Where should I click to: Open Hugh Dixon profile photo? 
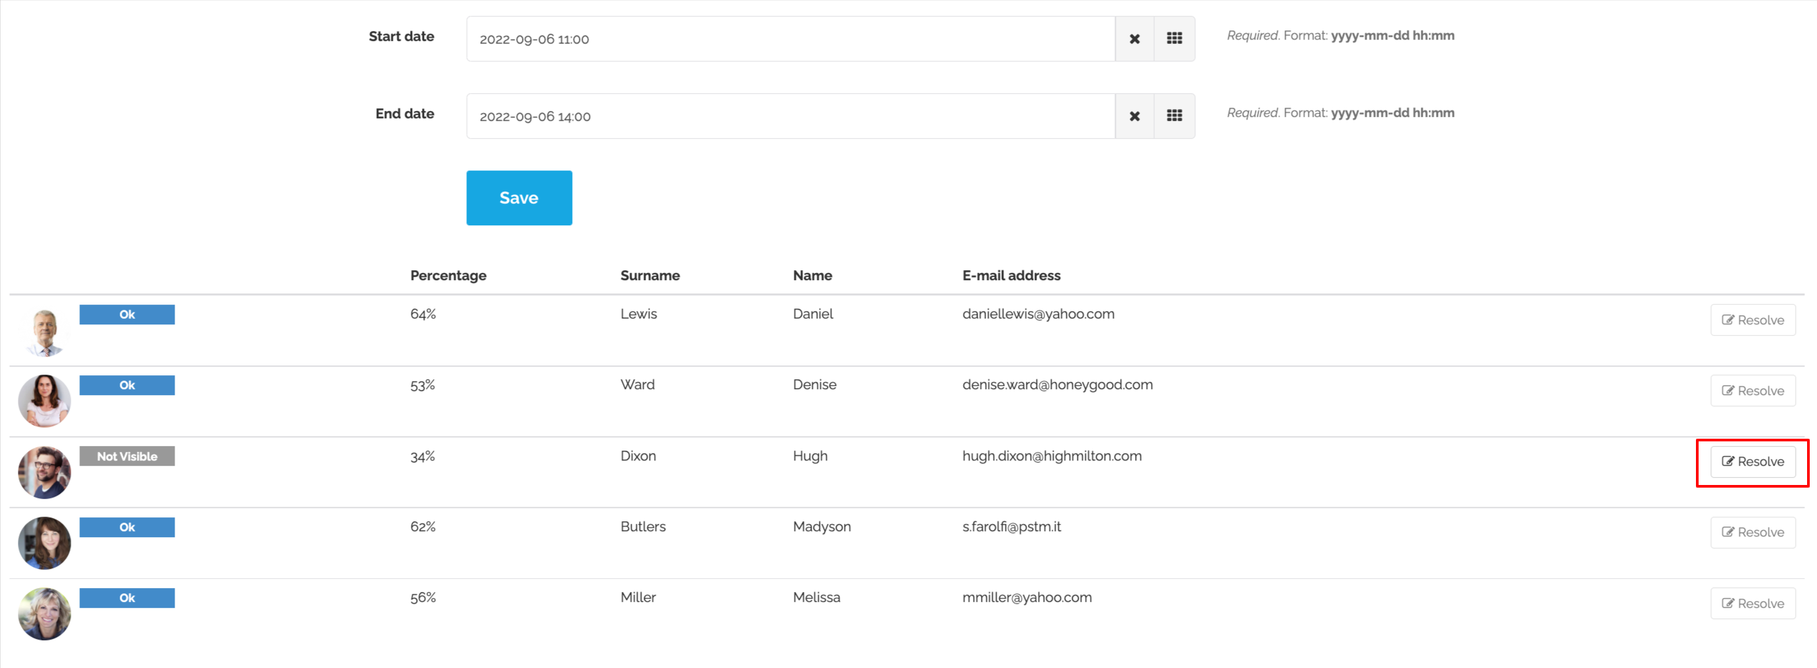pos(44,472)
